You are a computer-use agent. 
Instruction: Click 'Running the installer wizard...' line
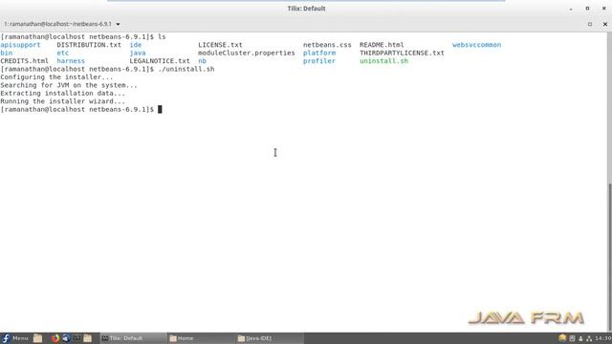[x=63, y=101]
